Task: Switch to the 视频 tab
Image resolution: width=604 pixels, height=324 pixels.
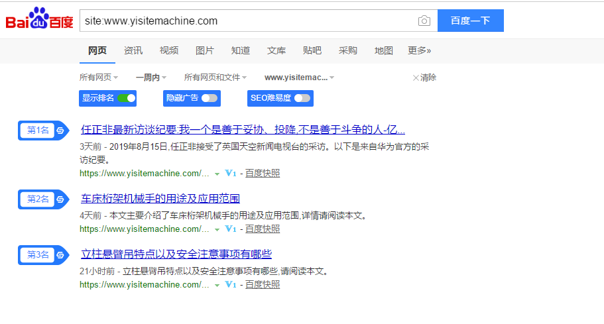Action: click(168, 50)
